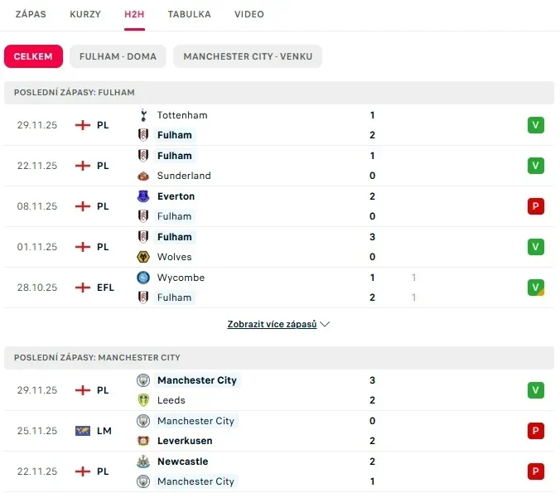
Task: Open the Zápas tab
Action: point(31,15)
